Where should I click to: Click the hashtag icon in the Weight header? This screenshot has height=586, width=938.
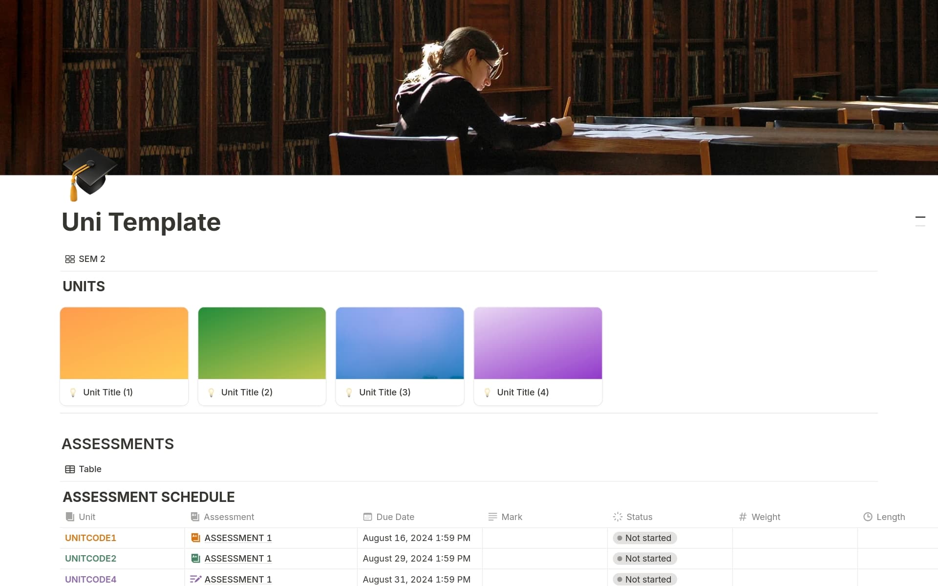point(742,517)
